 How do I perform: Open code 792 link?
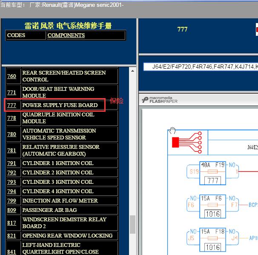click(11, 173)
